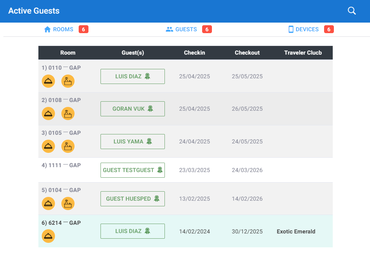
Task: Select the room 1111 GAP row label
Action: 61,165
